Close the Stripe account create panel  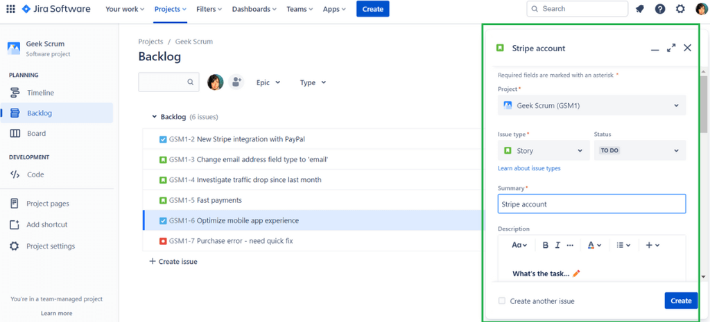point(687,48)
